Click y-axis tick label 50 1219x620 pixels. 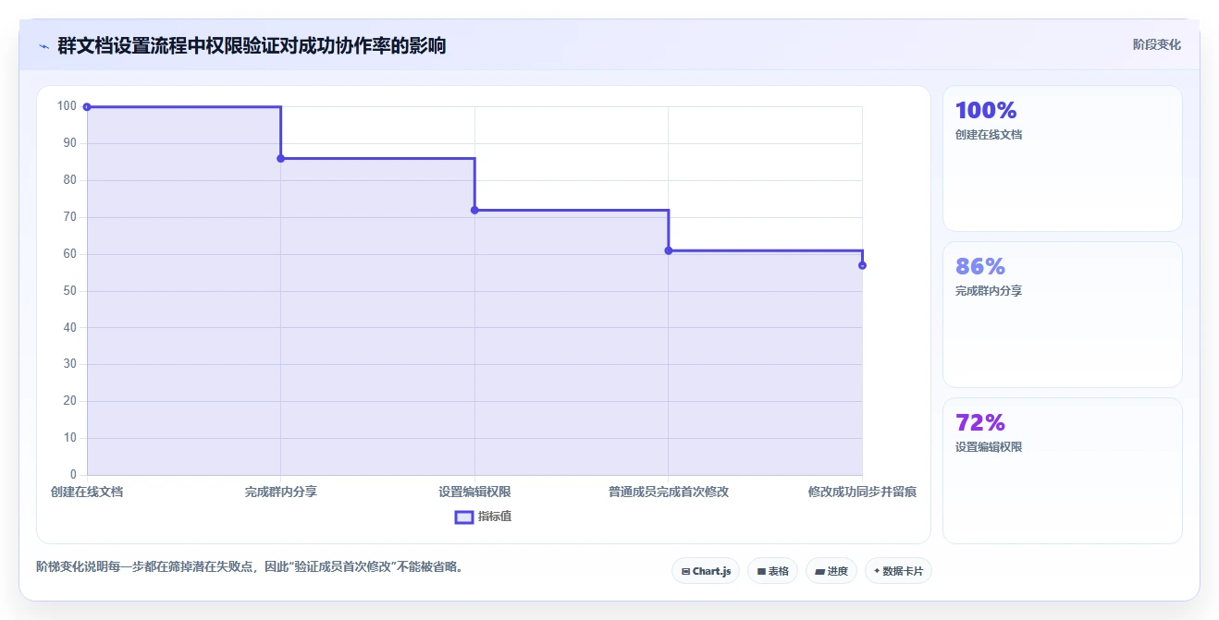(70, 291)
